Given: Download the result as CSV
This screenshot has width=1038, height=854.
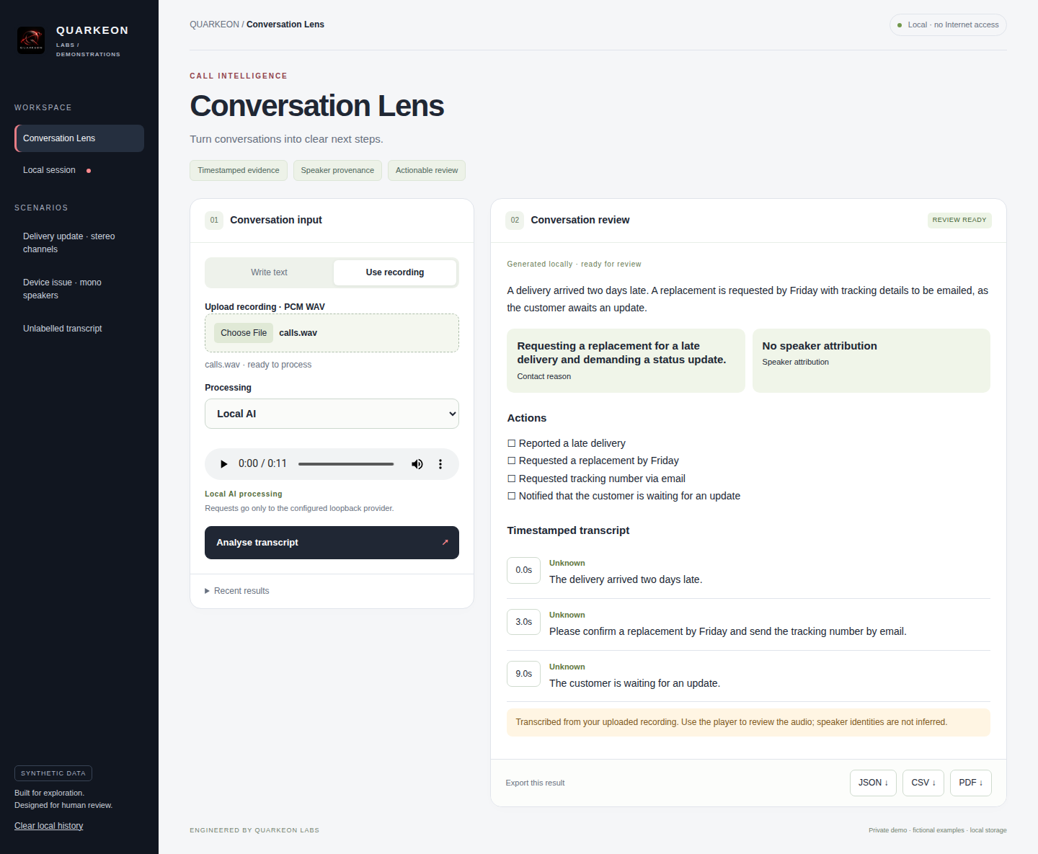Looking at the screenshot, I should pyautogui.click(x=923, y=783).
